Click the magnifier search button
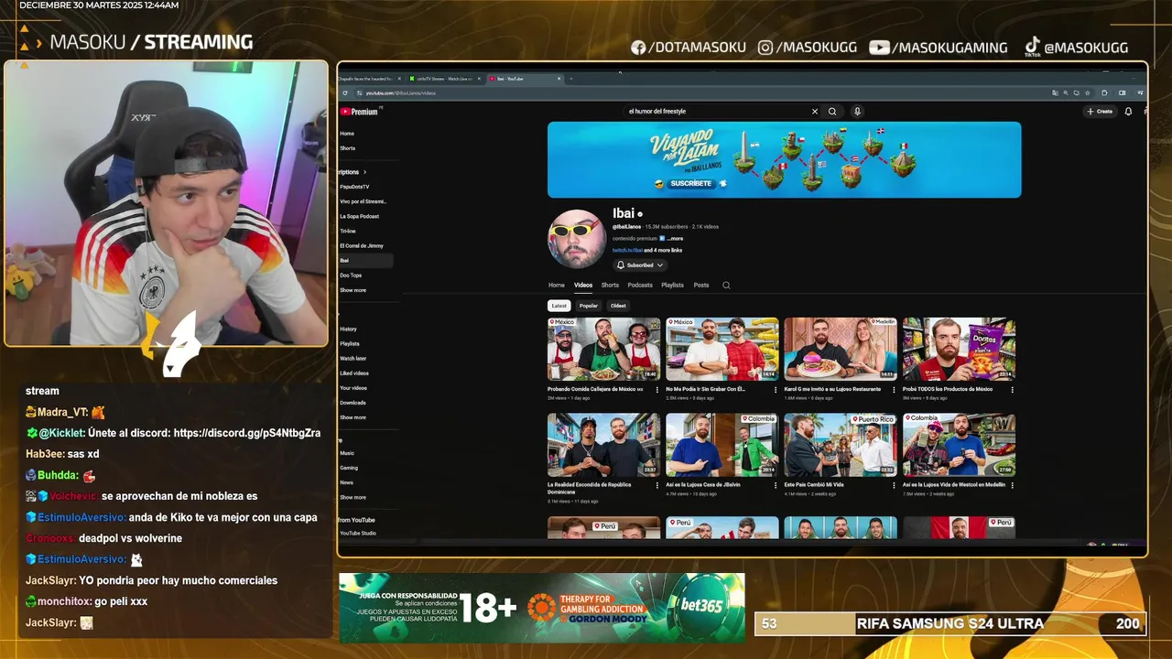 coord(832,112)
